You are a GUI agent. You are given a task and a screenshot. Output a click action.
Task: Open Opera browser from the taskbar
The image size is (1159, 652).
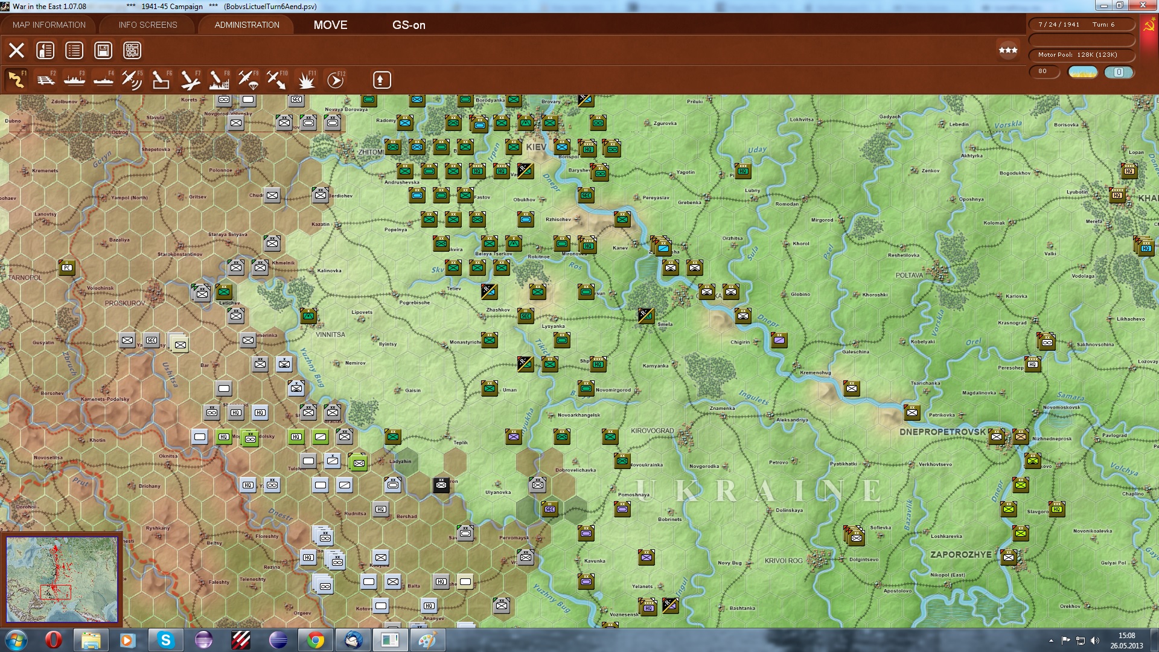pos(54,640)
